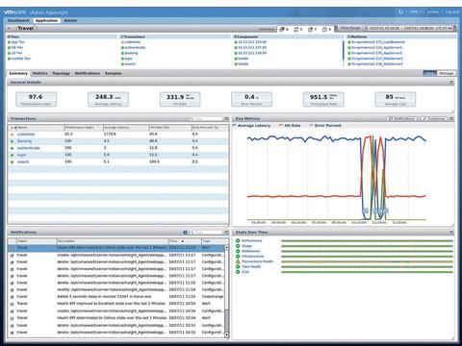Sort transactions by the Average Latency column
The width and height of the screenshot is (462, 346).
coord(125,128)
